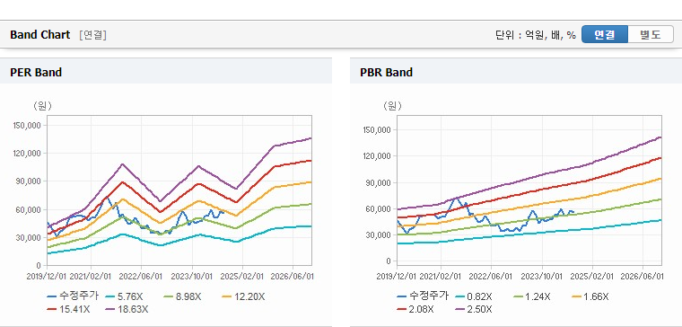Click 120,000 label on PBR chart
This screenshot has height=327, width=682.
377,156
